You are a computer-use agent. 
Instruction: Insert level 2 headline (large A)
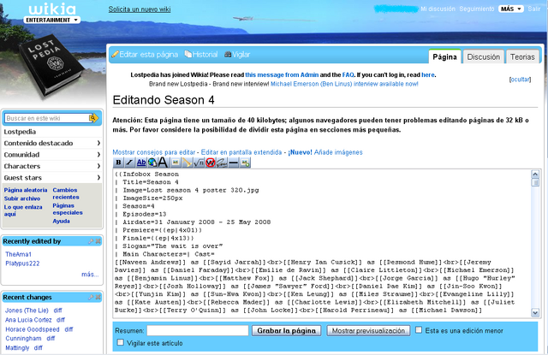(163, 163)
